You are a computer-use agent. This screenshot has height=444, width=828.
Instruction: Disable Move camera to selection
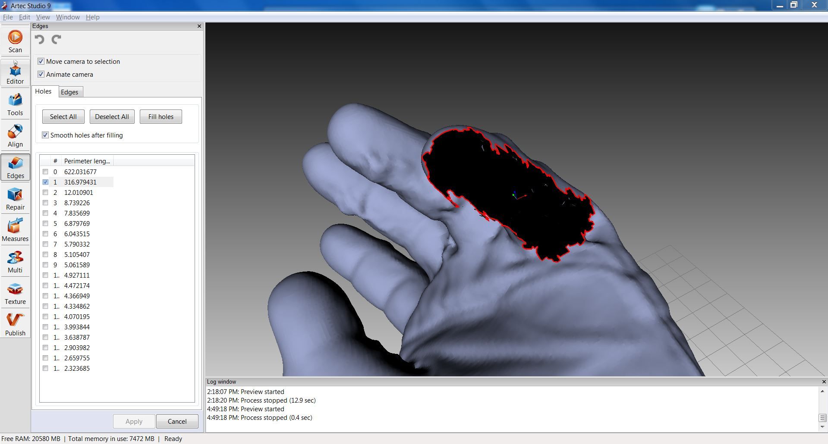pos(41,61)
